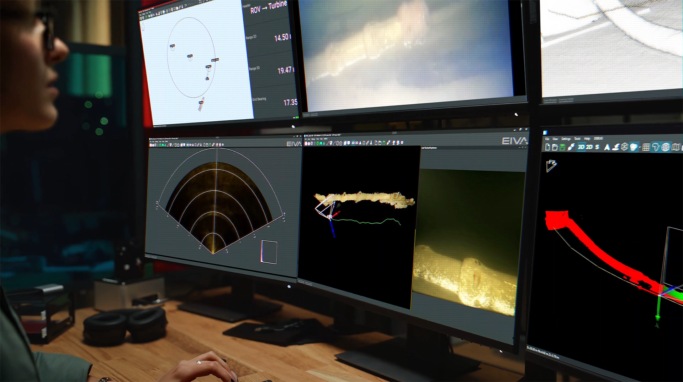The width and height of the screenshot is (683, 382).
Task: Select the pencil drawing tool in NaviModel toolbar
Action: pyautogui.click(x=368, y=143)
